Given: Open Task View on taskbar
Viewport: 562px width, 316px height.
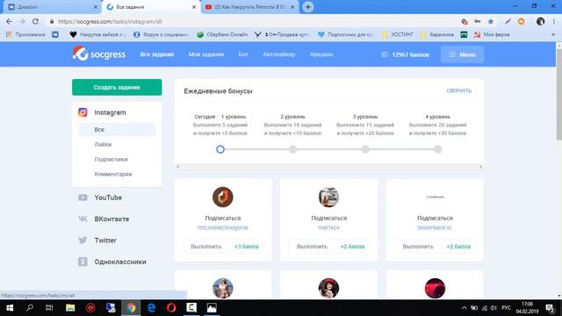Looking at the screenshot, I should (49, 308).
